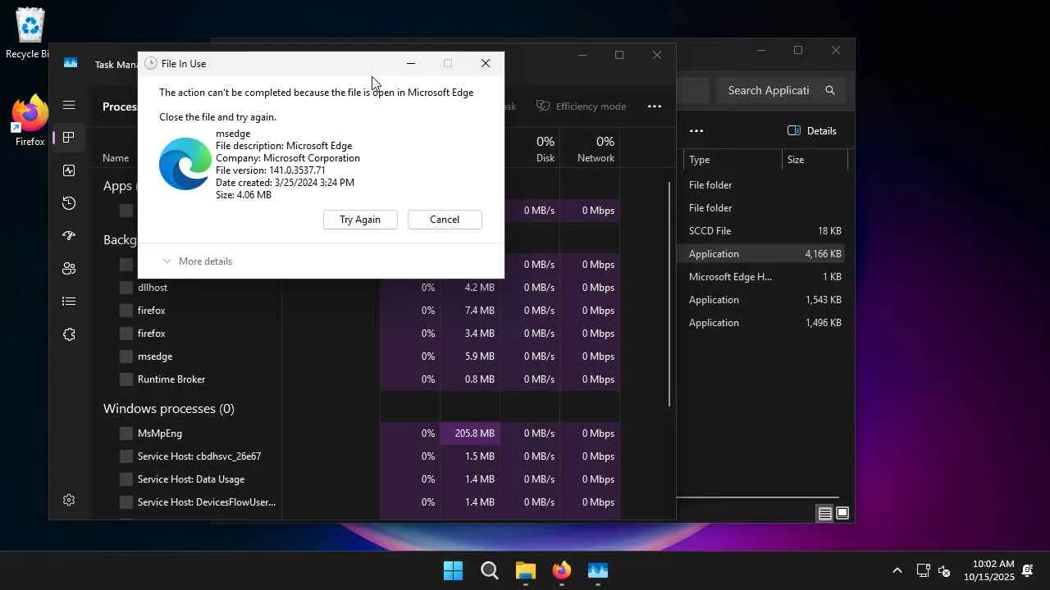Sort File Explorer by the Size column
The height and width of the screenshot is (590, 1050).
(815, 160)
